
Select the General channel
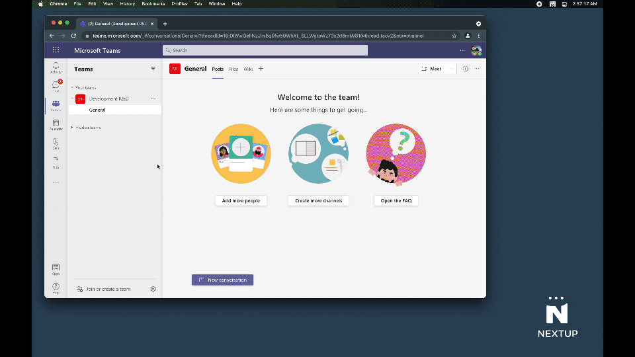point(115,110)
